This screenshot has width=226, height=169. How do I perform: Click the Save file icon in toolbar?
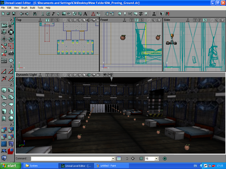(13, 14)
